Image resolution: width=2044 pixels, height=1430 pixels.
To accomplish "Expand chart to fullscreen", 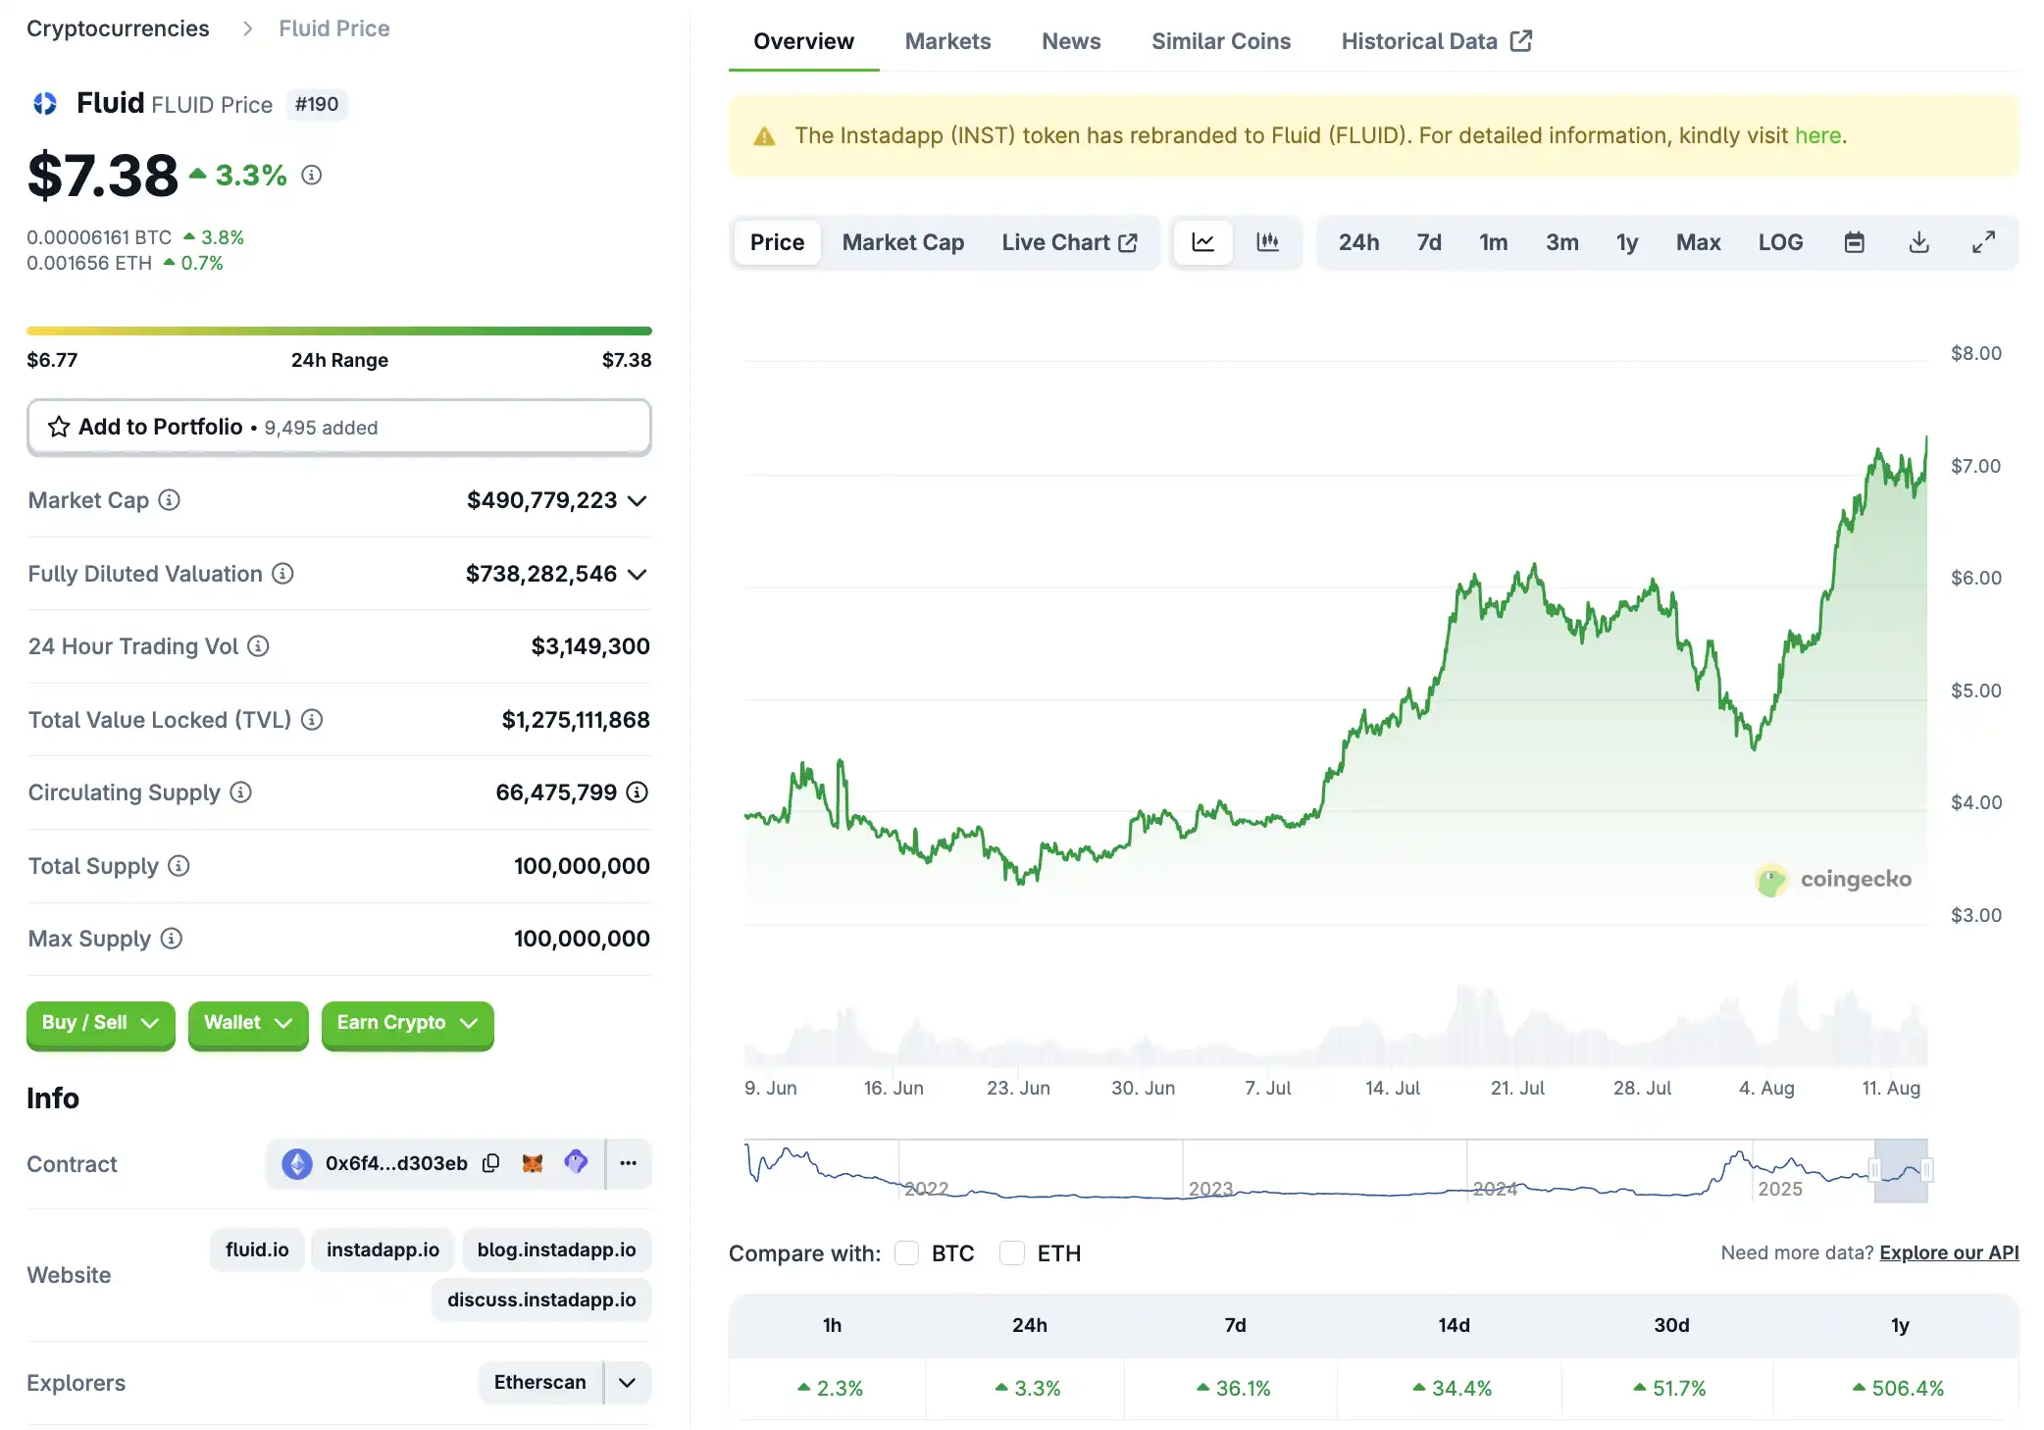I will click(x=1983, y=242).
